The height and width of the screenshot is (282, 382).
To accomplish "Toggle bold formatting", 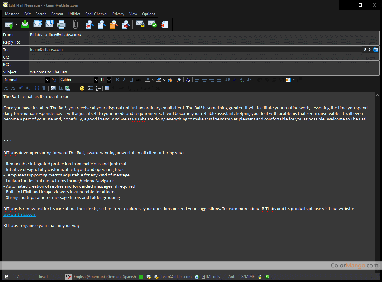I will (117, 80).
